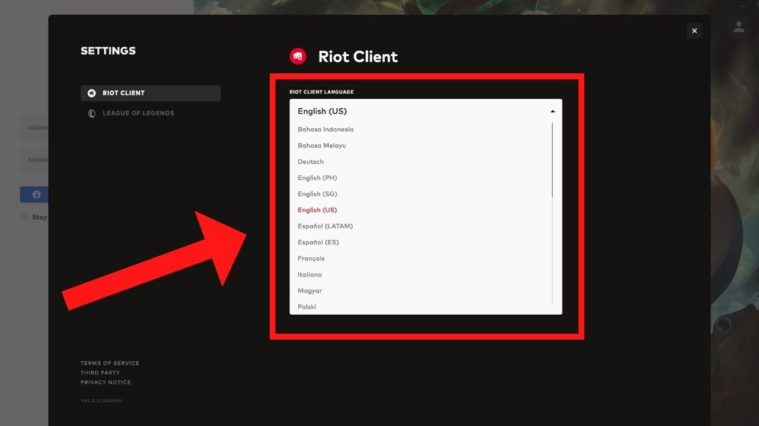Viewport: 759px width, 426px height.
Task: Select the English (US) radio-style list entry
Action: coord(317,209)
